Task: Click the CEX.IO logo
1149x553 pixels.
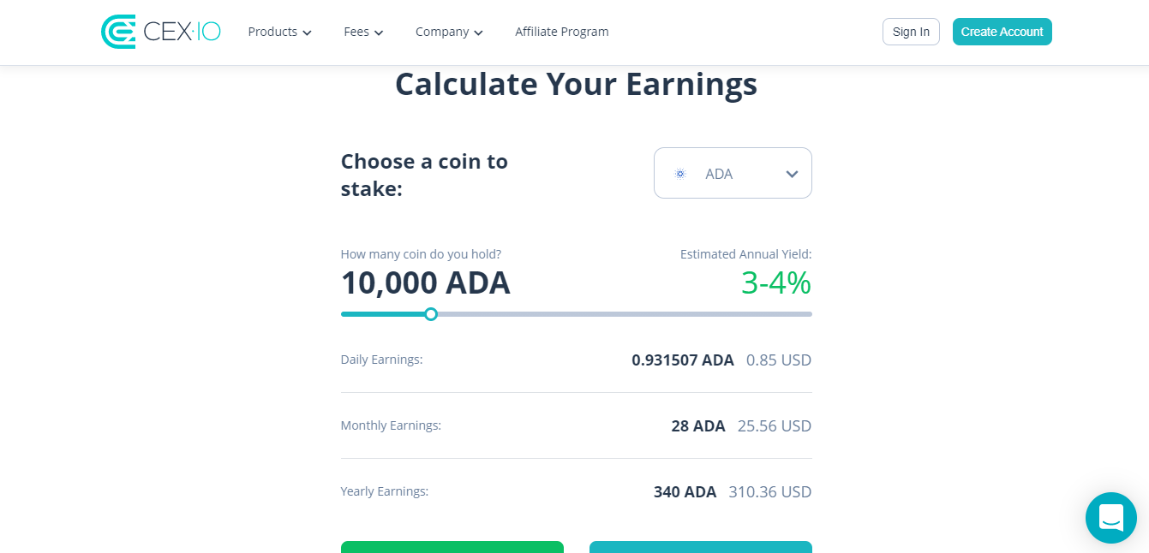Action: tap(161, 32)
